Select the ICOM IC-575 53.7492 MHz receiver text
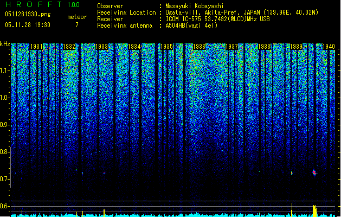This screenshot has width=341, height=217. point(217,19)
